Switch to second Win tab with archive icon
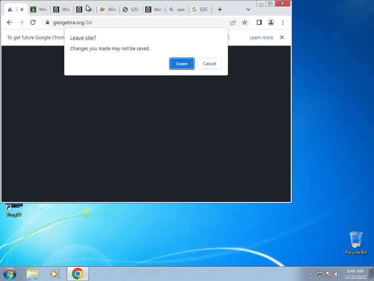Image resolution: width=374 pixels, height=281 pixels. [x=62, y=10]
